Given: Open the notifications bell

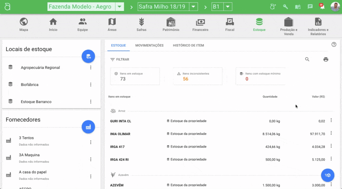Looking at the screenshot, I should coord(321,7).
